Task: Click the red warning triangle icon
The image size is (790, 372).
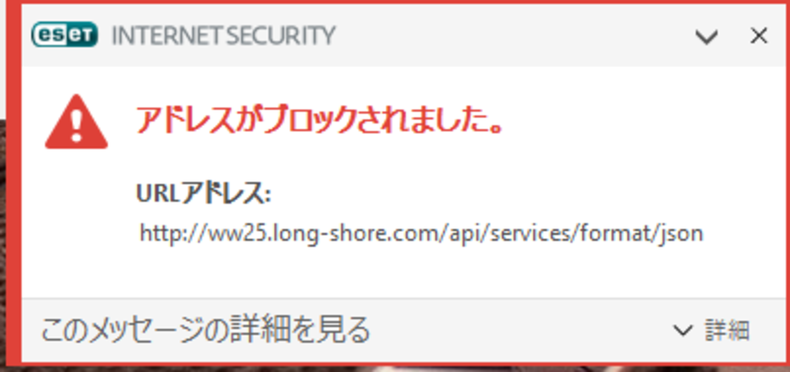Action: click(x=77, y=123)
